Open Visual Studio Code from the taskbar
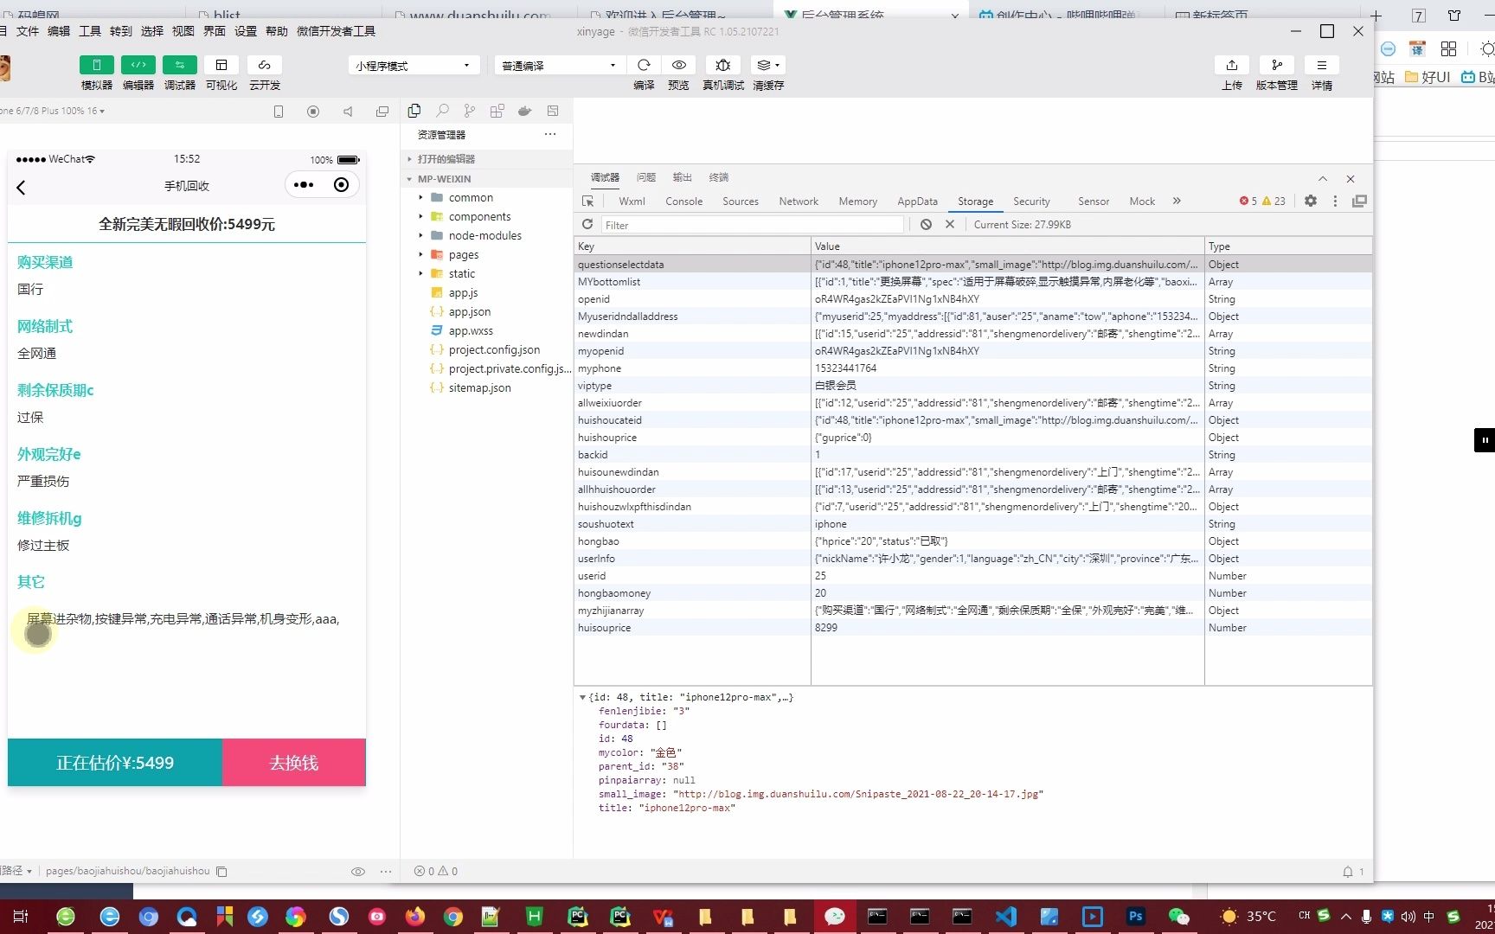The image size is (1495, 934). (x=1005, y=916)
